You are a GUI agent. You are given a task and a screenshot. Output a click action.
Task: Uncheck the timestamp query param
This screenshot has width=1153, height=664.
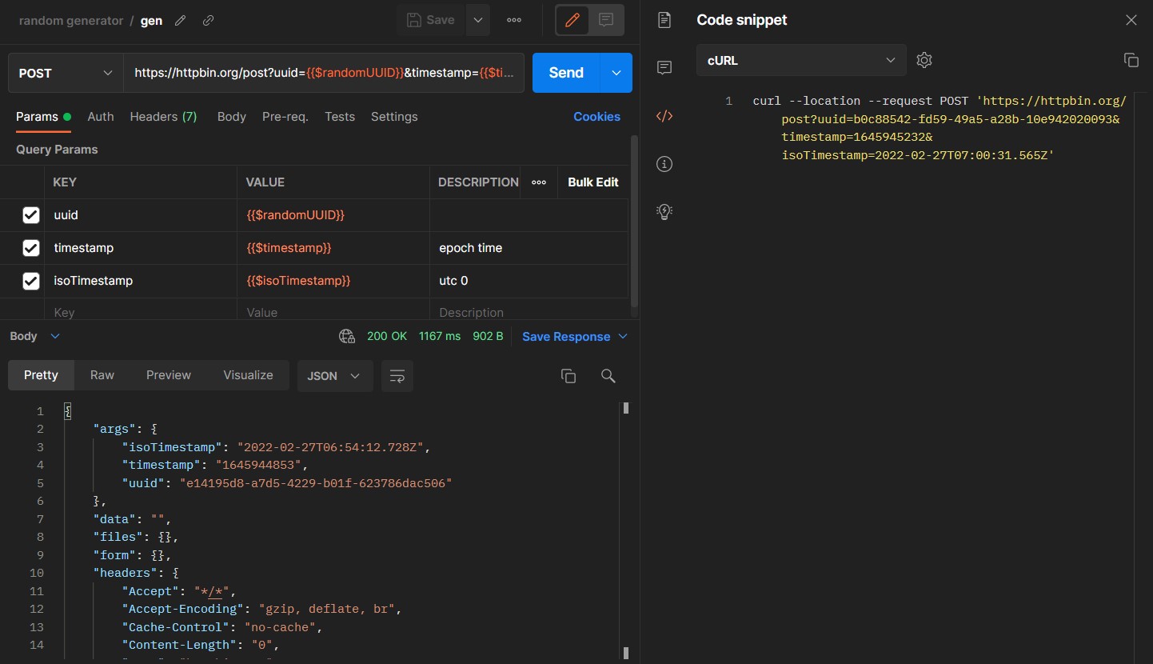(31, 248)
